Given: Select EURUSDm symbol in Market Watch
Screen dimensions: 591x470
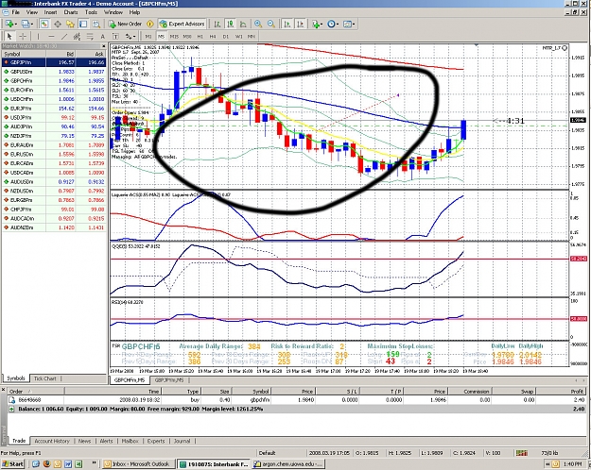Looking at the screenshot, I should pos(54,154).
